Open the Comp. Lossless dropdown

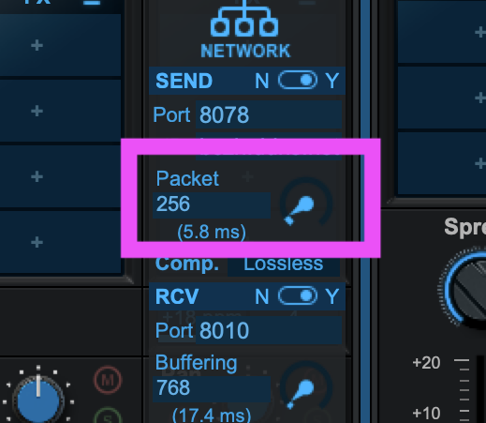(284, 264)
